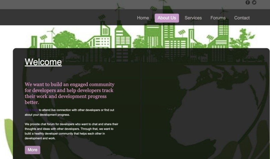Open the Twitter social icon
The width and height of the screenshot is (270, 159).
coord(254,2)
